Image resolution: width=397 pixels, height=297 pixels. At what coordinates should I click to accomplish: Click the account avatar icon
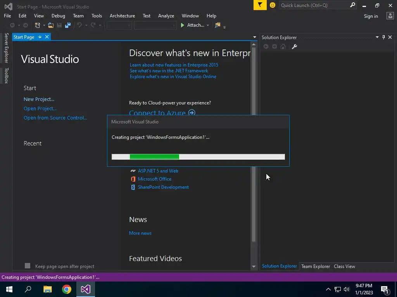pyautogui.click(x=390, y=16)
